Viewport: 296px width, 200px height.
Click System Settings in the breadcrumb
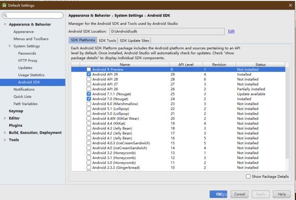click(128, 15)
